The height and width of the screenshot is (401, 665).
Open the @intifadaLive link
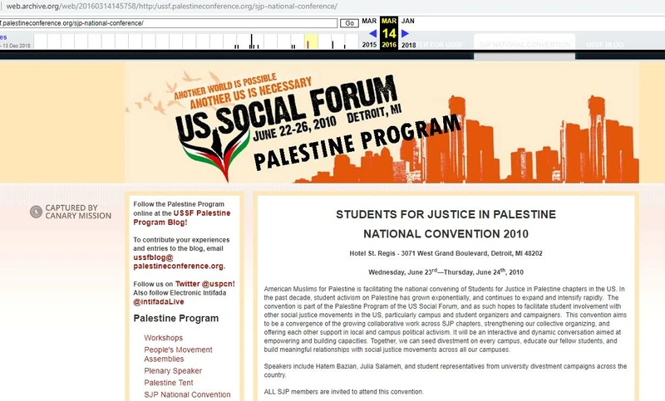[159, 301]
